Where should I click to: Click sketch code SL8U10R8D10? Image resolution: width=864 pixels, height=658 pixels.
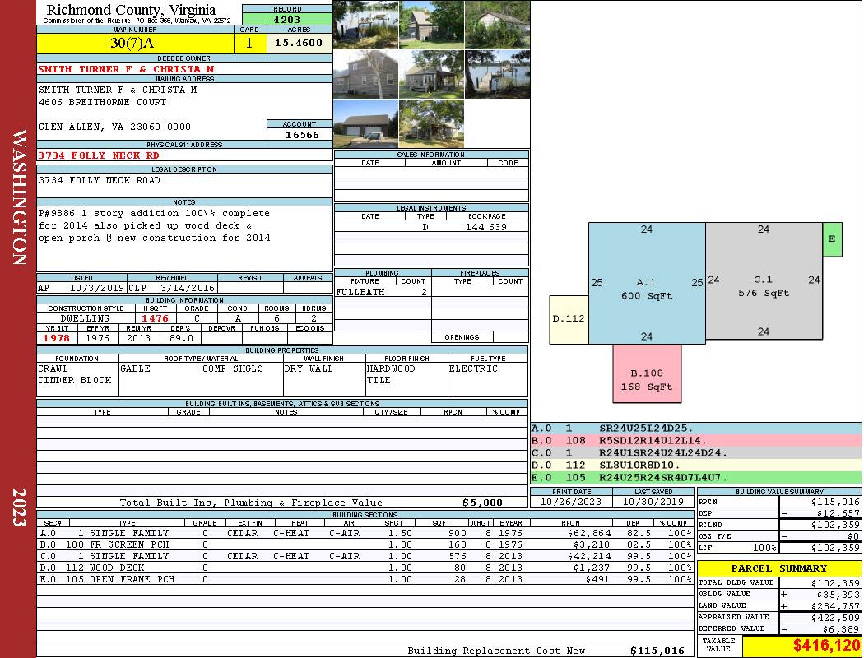(639, 466)
